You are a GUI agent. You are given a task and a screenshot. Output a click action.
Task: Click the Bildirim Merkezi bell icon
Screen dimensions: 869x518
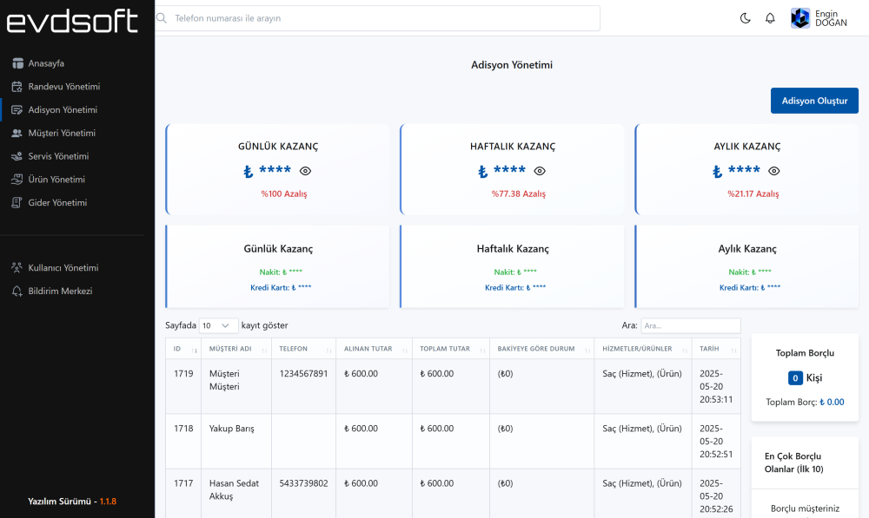pos(17,292)
